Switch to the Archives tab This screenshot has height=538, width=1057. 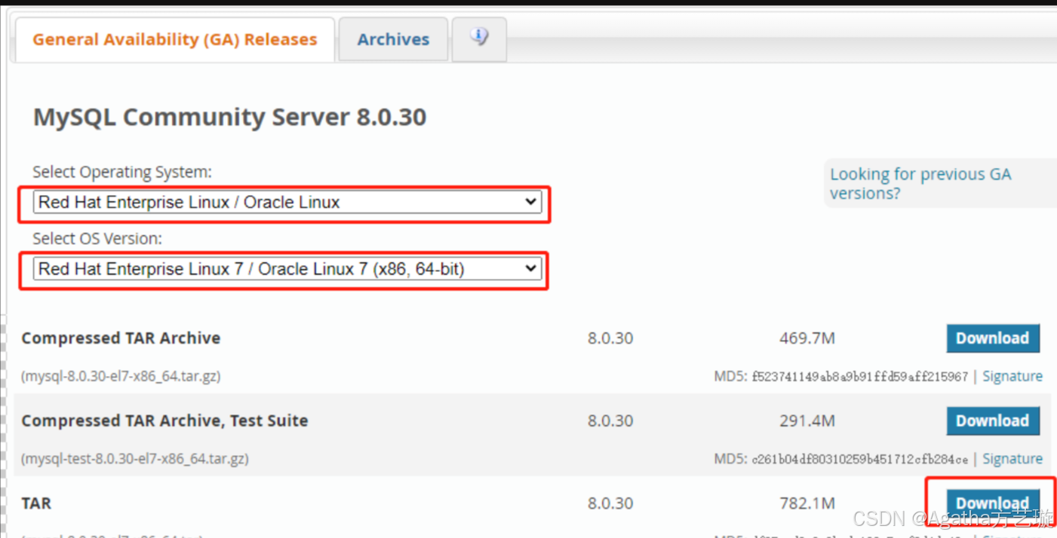[x=393, y=39]
